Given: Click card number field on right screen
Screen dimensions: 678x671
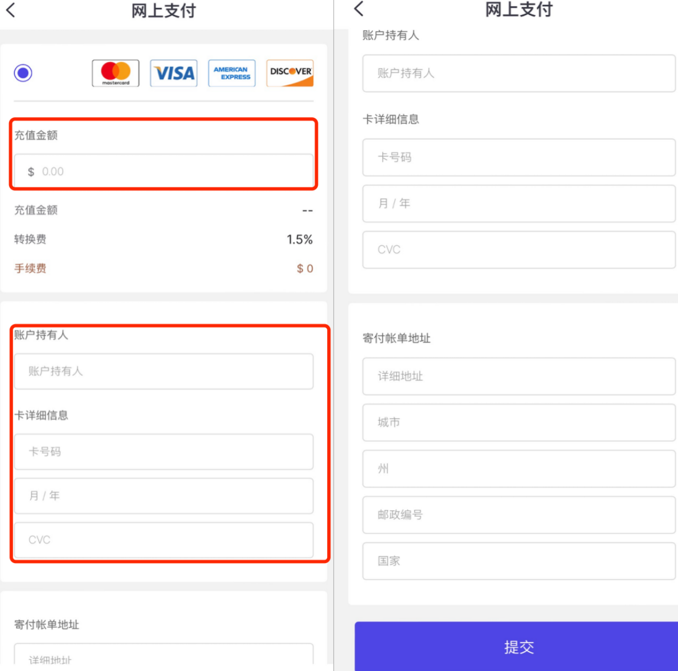Looking at the screenshot, I should point(519,158).
